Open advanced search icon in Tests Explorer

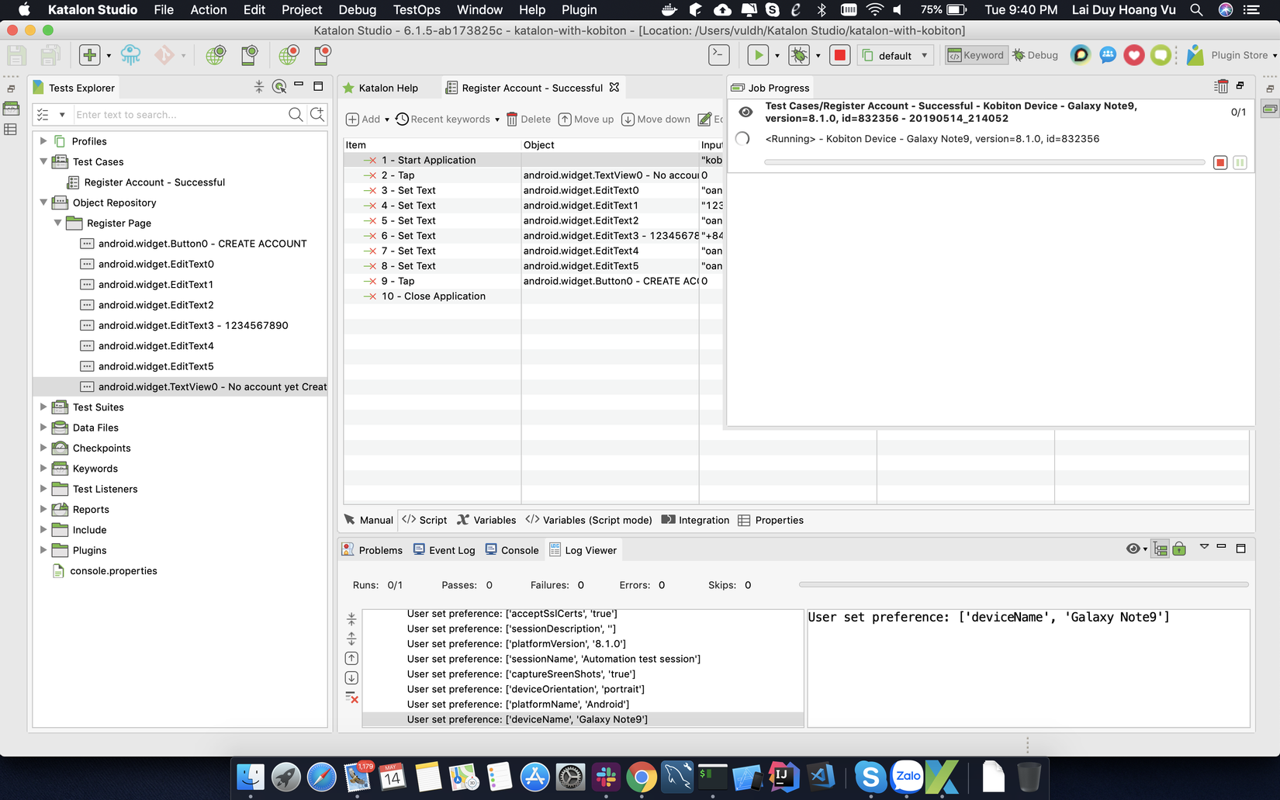click(317, 115)
